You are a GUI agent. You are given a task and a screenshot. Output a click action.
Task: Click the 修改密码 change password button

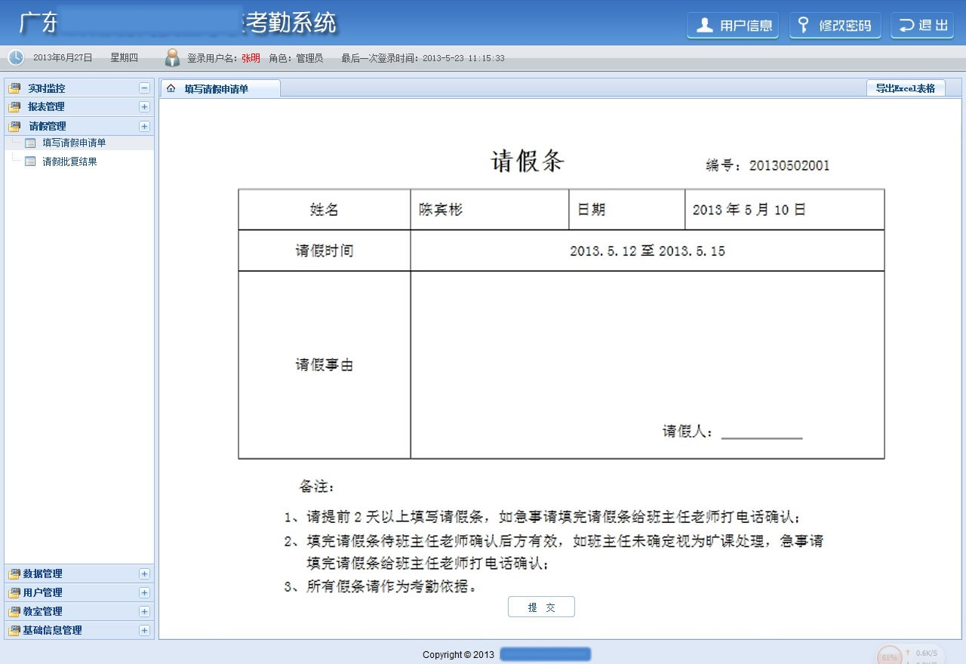[x=835, y=25]
